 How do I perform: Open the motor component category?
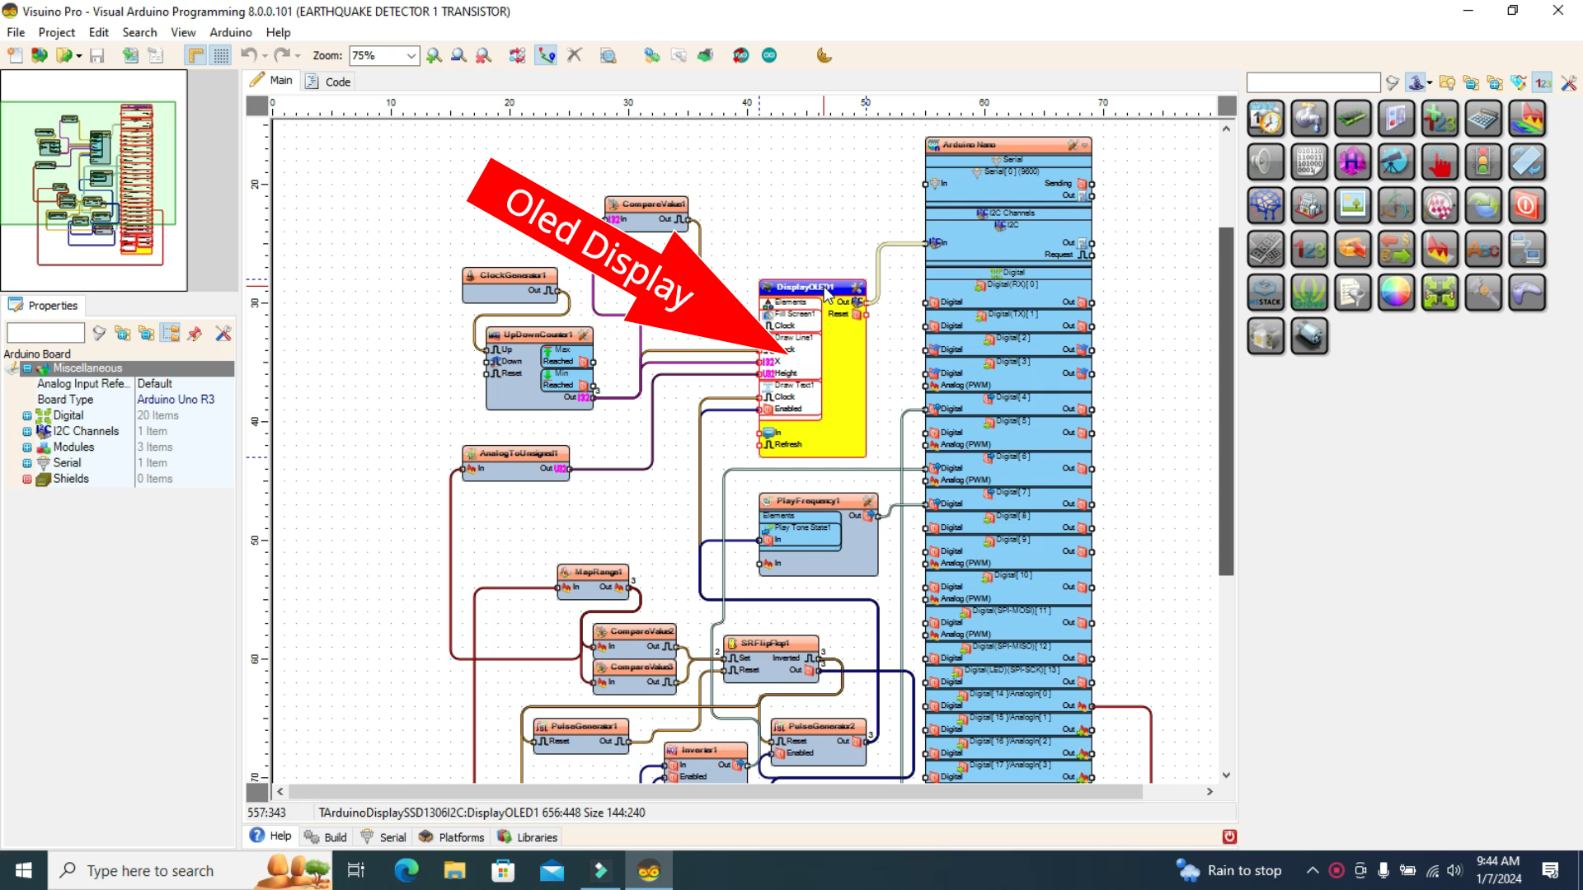click(x=1309, y=336)
